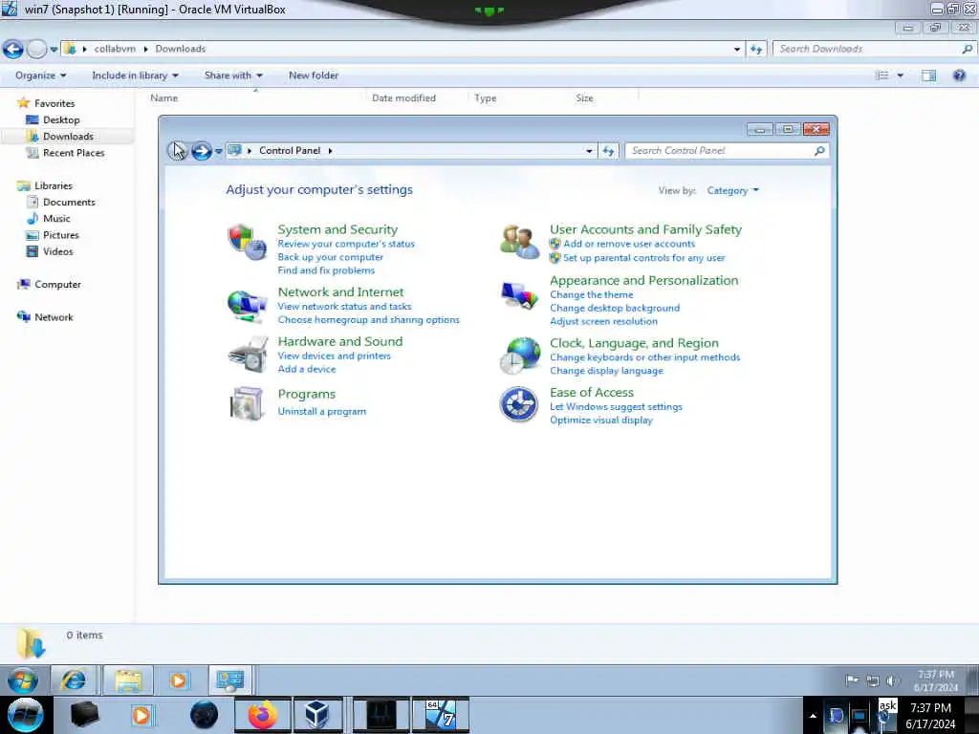
Task: Click Control Panel back arrow button
Action: (x=177, y=150)
